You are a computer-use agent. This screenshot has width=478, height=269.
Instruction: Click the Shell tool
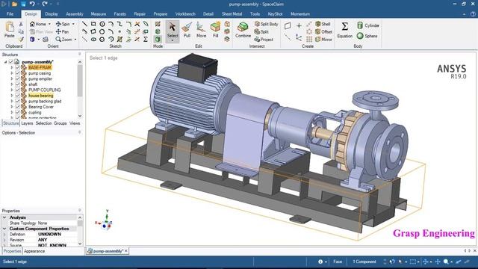click(323, 24)
